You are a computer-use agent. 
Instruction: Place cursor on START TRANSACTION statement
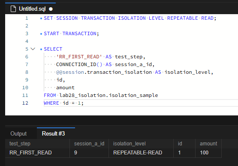(71, 33)
